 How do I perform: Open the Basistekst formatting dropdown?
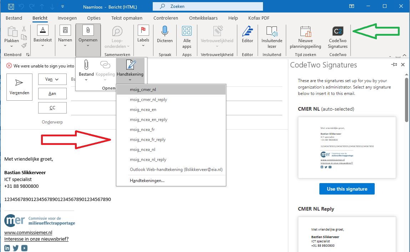(x=42, y=37)
